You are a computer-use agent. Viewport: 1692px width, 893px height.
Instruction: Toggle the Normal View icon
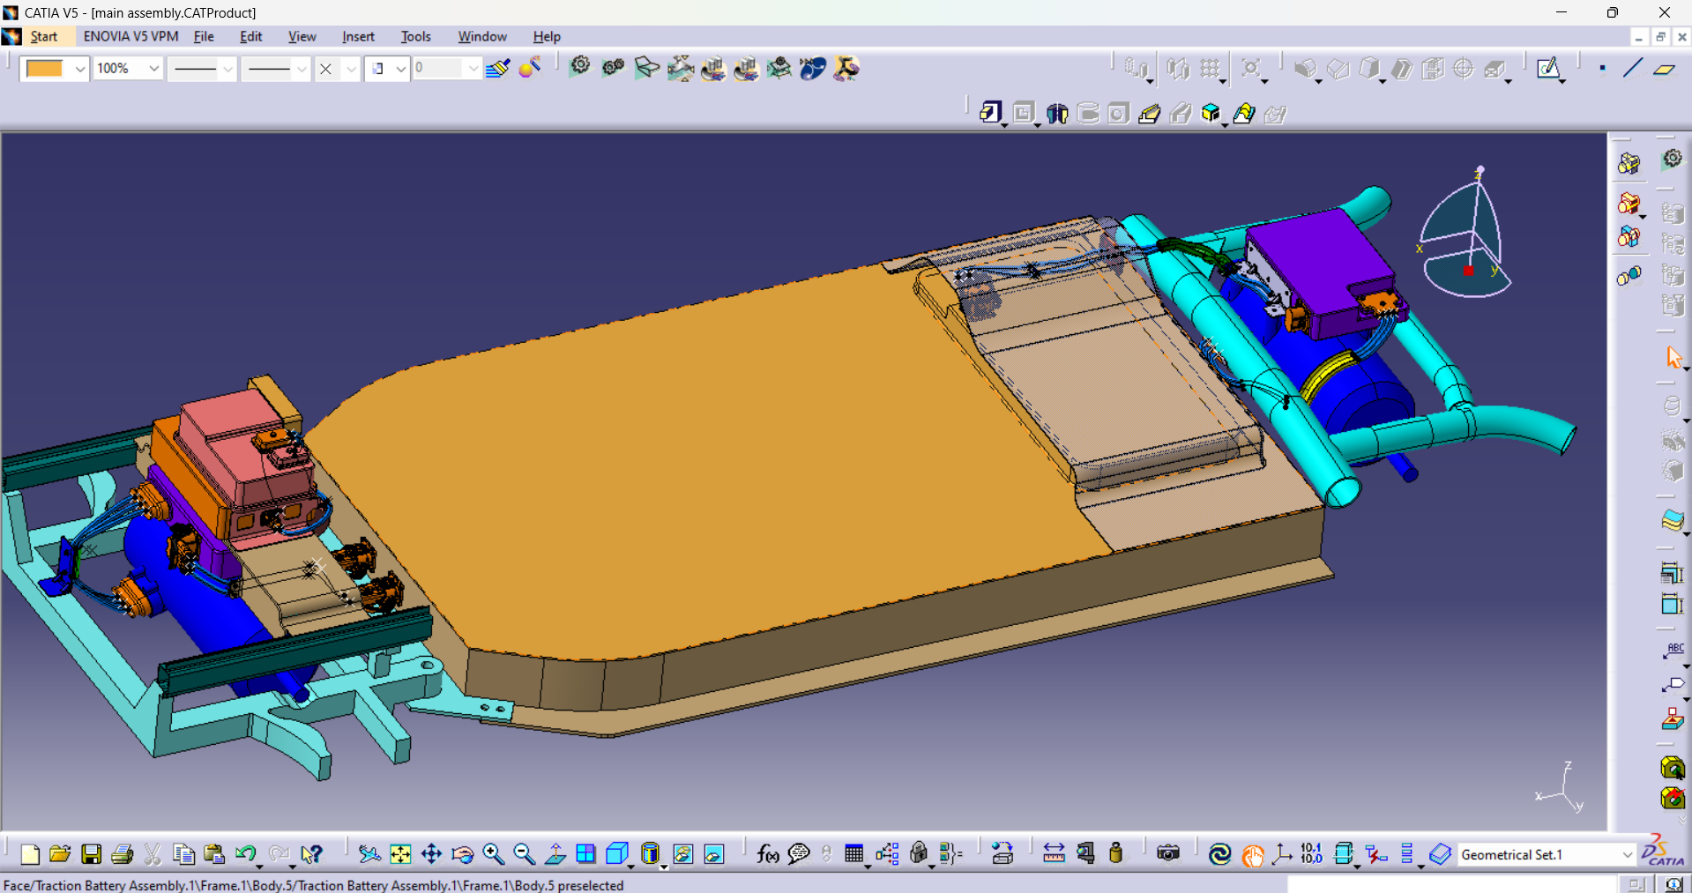point(555,854)
